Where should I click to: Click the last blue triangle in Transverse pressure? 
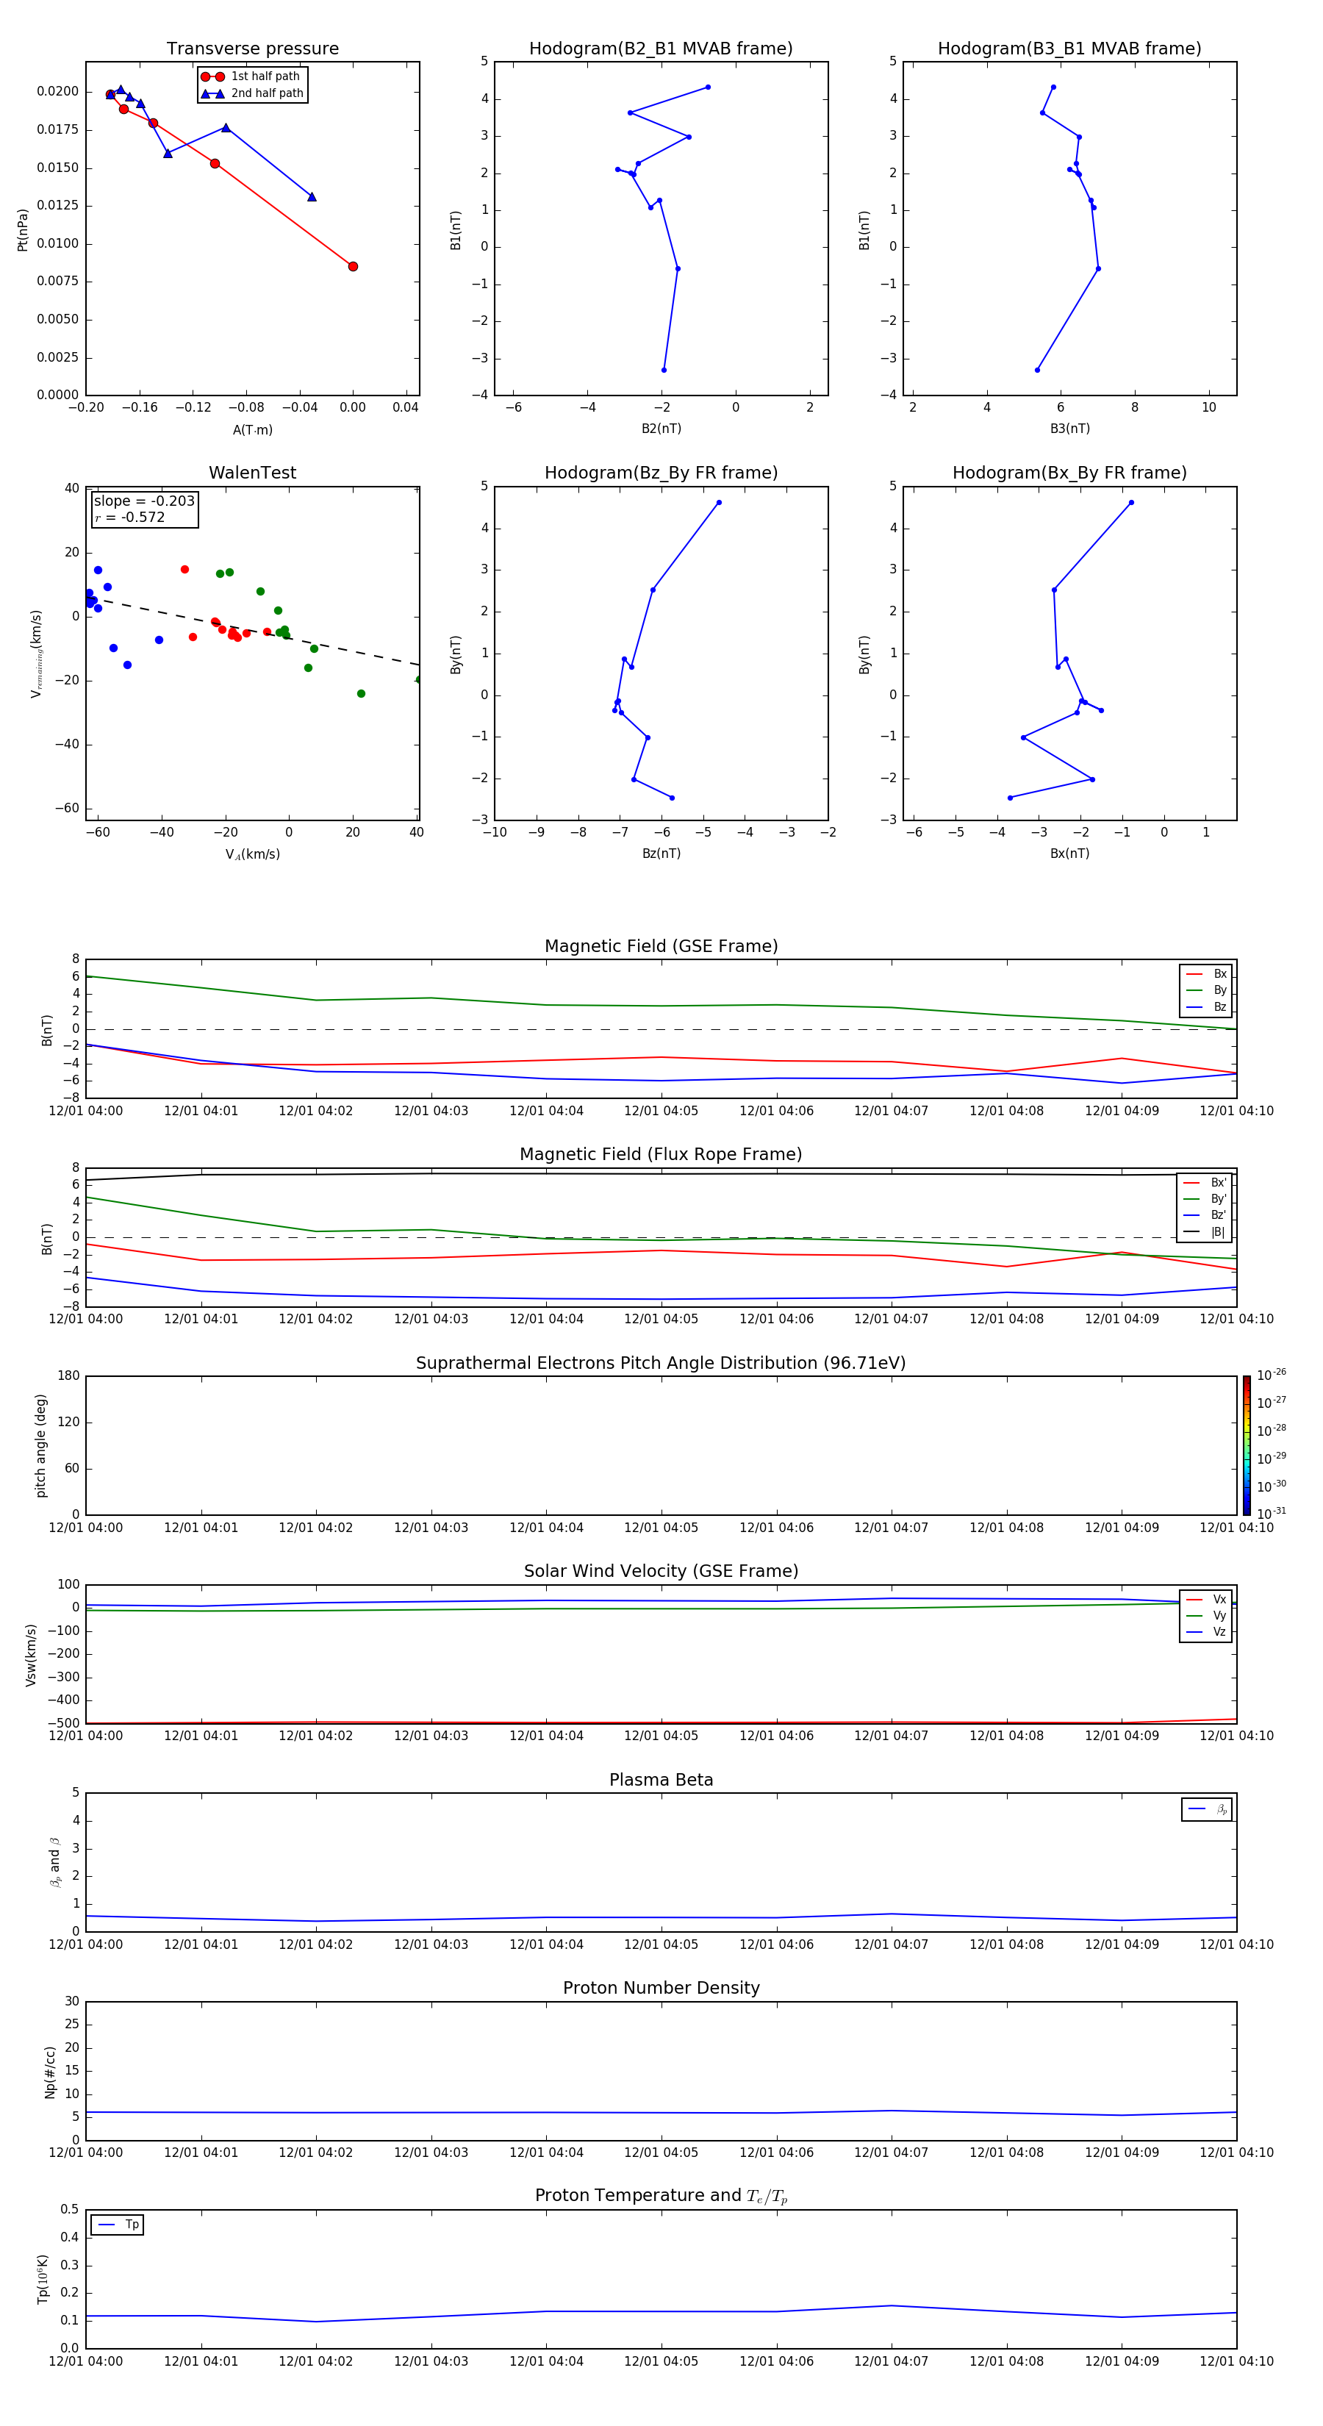pyautogui.click(x=312, y=197)
